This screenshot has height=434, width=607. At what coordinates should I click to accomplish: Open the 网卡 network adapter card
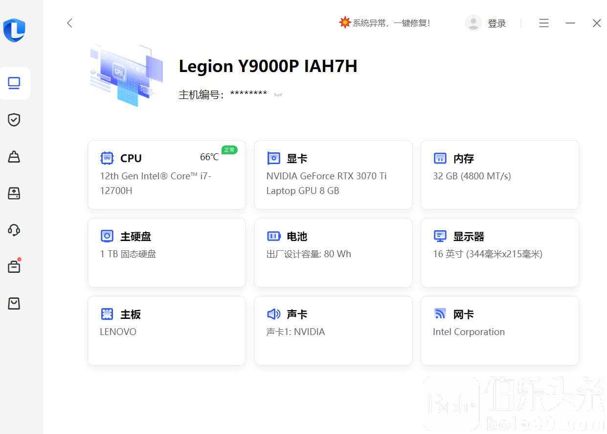click(x=499, y=331)
